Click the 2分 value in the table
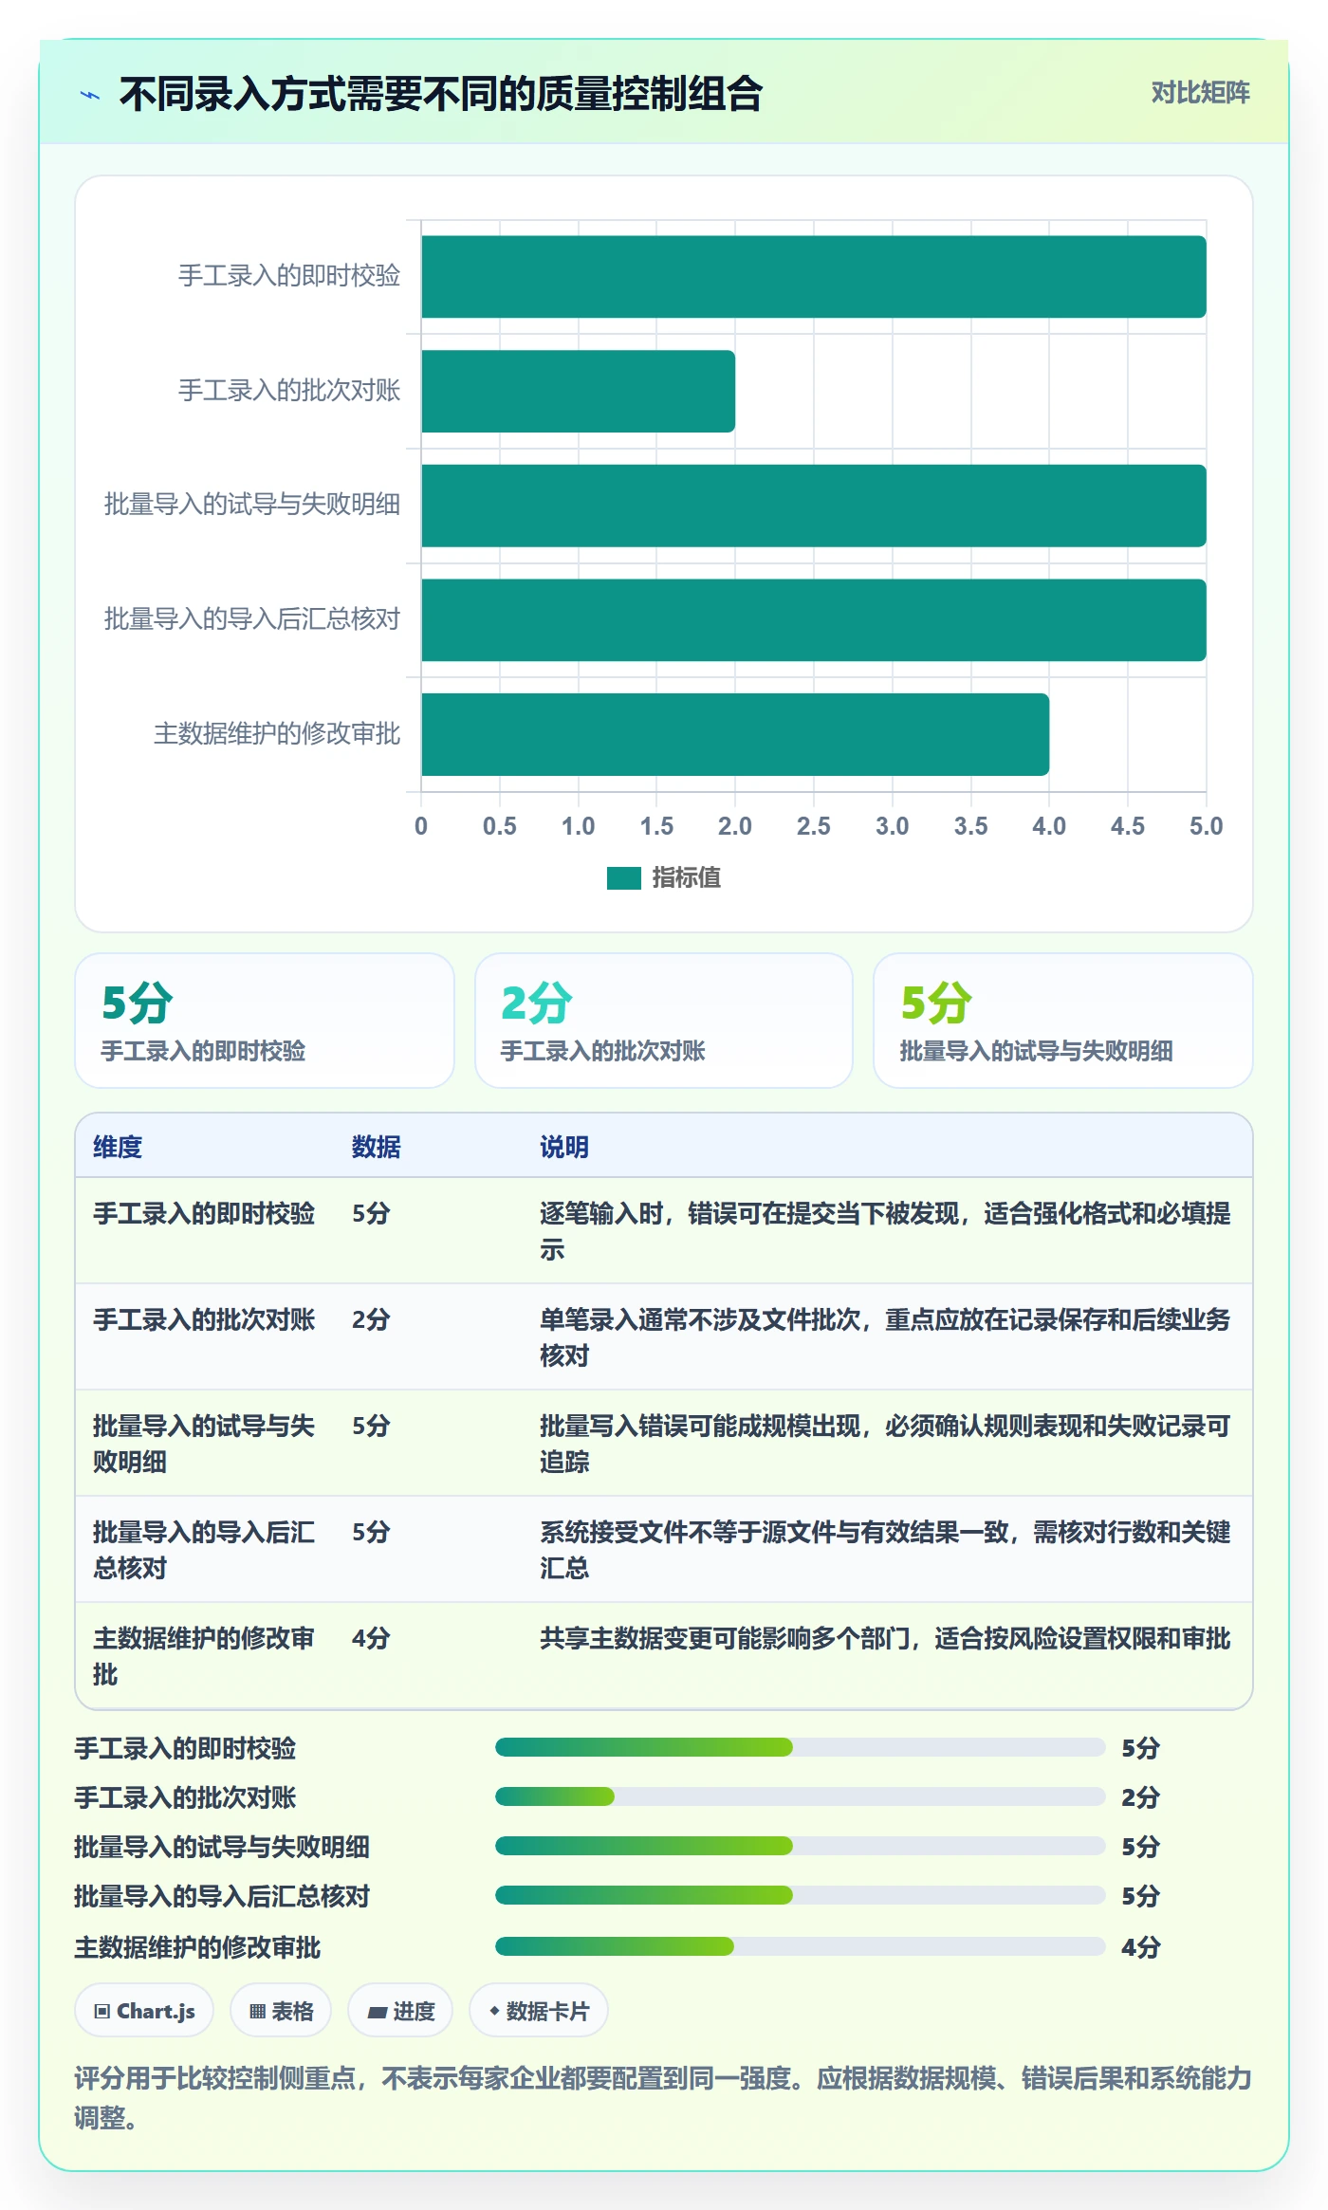1328x2210 pixels. click(371, 1320)
